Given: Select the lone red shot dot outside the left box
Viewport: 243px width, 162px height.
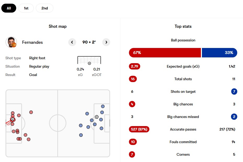Looking at the screenshot, I should point(31,112).
